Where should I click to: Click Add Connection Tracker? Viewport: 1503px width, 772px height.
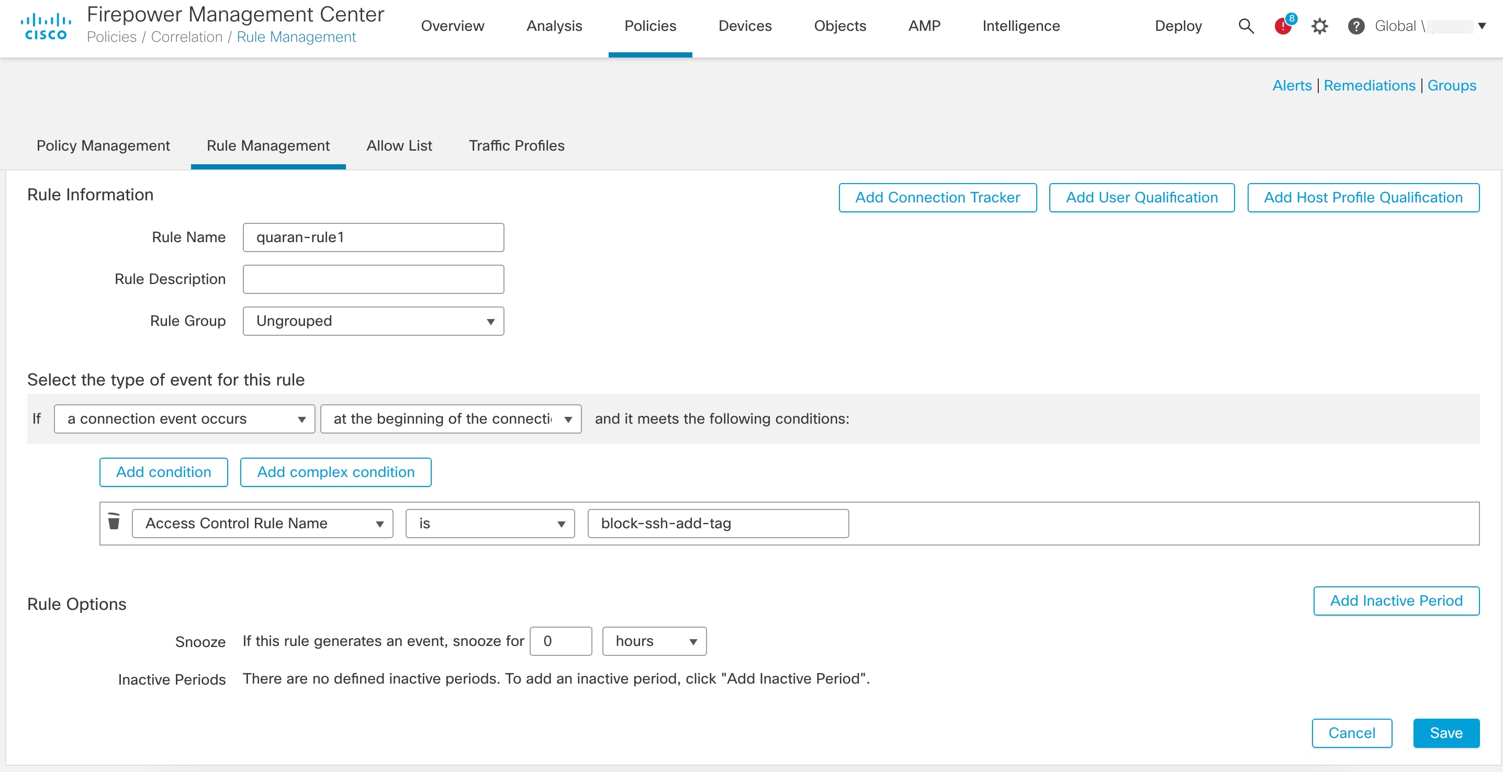(937, 197)
